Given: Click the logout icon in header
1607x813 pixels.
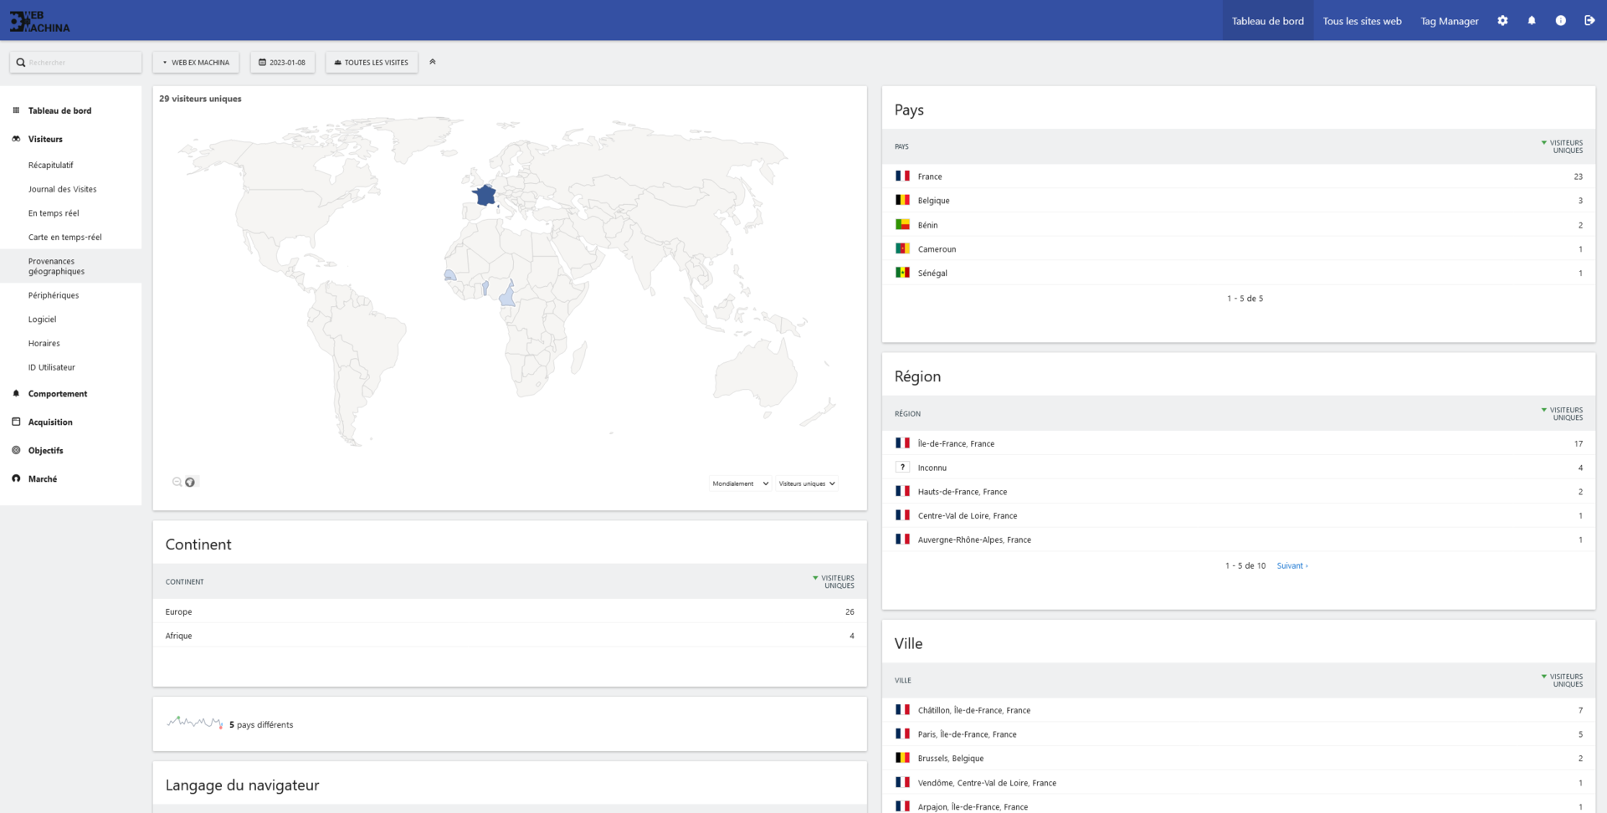Looking at the screenshot, I should point(1589,21).
